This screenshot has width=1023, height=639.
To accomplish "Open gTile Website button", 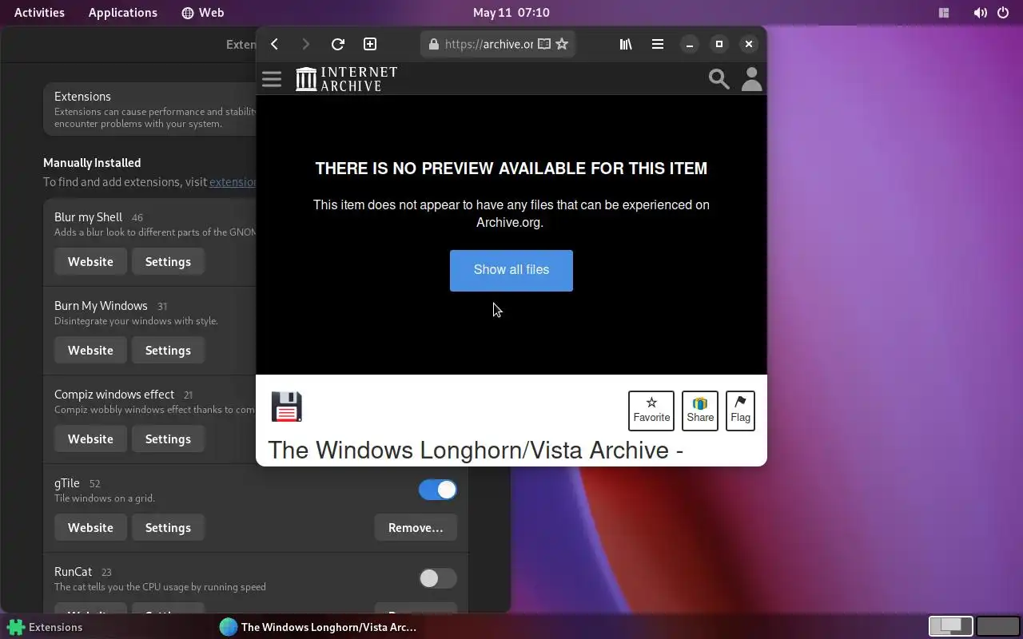I will pos(90,528).
